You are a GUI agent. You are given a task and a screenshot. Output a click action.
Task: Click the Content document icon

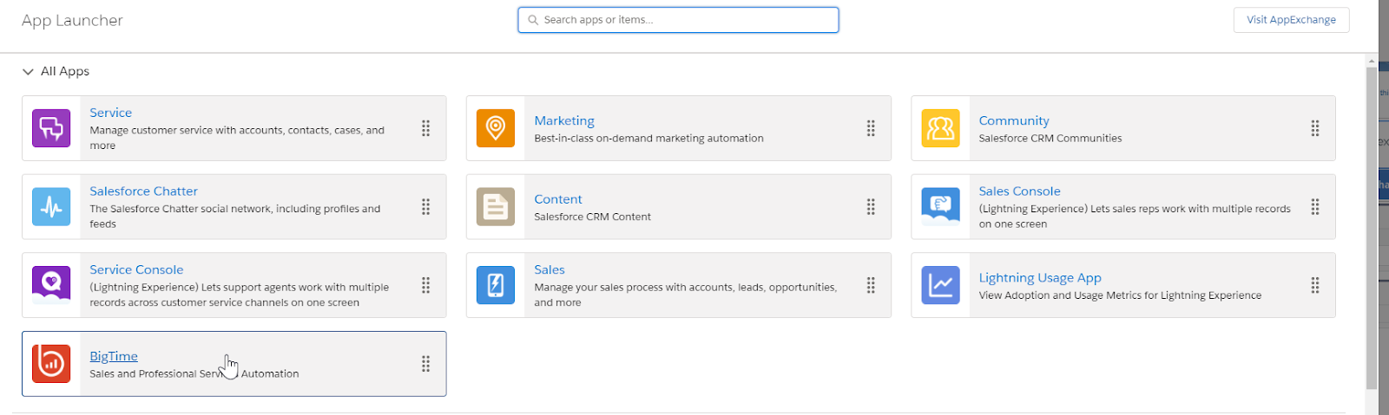496,207
